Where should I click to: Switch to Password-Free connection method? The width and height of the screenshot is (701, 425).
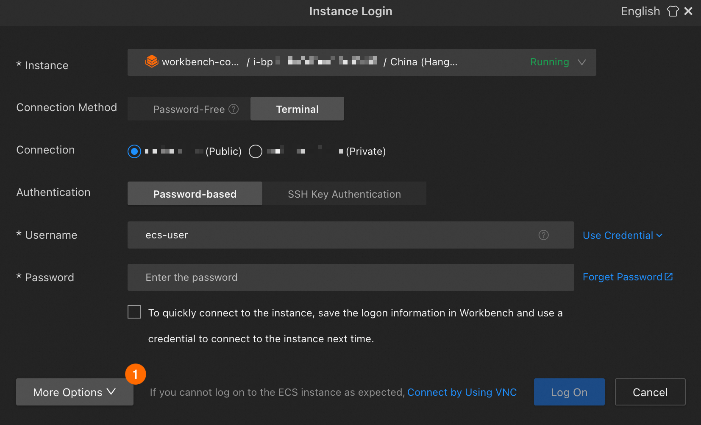(189, 109)
